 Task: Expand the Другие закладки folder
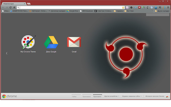pyautogui.click(x=162, y=11)
